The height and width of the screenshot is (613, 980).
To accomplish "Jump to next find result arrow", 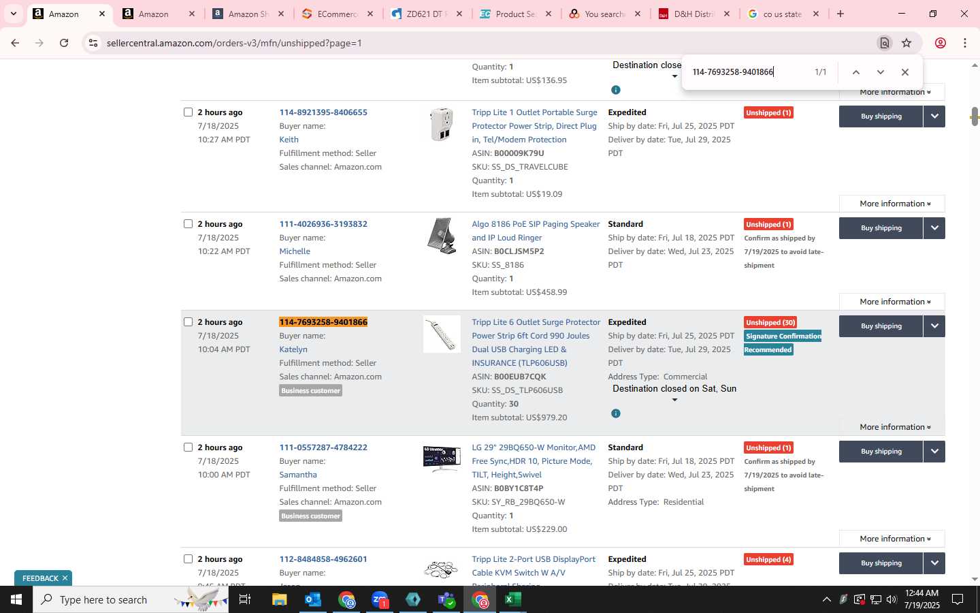I will 881,72.
